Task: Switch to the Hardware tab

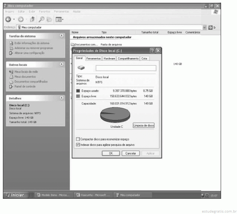Action: pyautogui.click(x=109, y=58)
